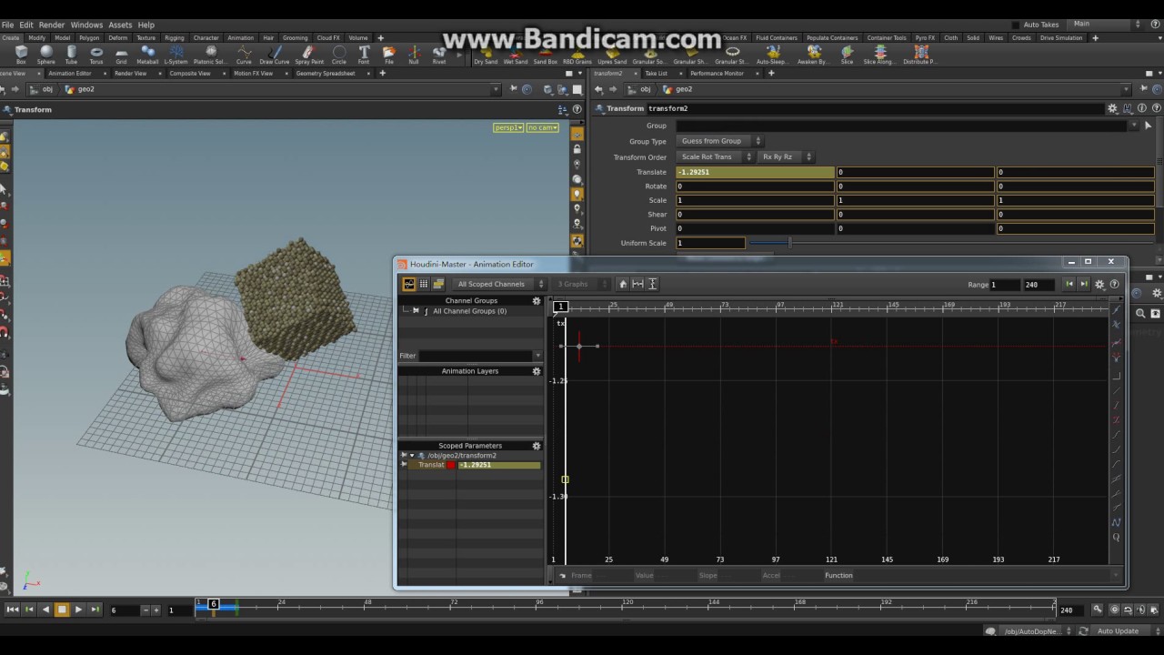Click the Range end field 240
Screen dimensions: 1164x655
[1039, 285]
